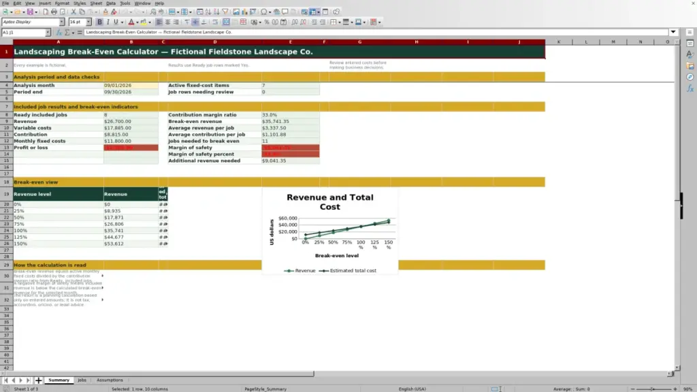Open the Format menu

62,3
